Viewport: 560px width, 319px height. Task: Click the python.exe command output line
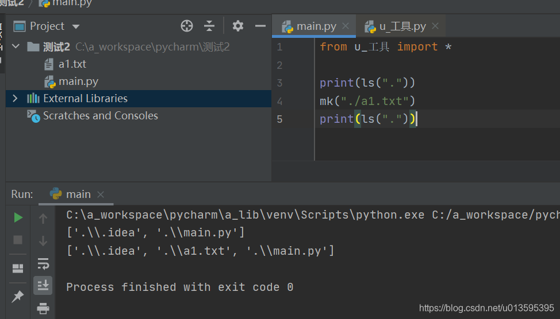coord(313,215)
